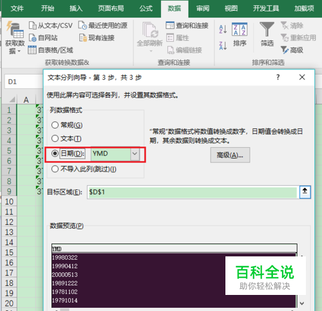Close the 文本分列向导 dialog
The image size is (322, 311).
click(x=302, y=77)
